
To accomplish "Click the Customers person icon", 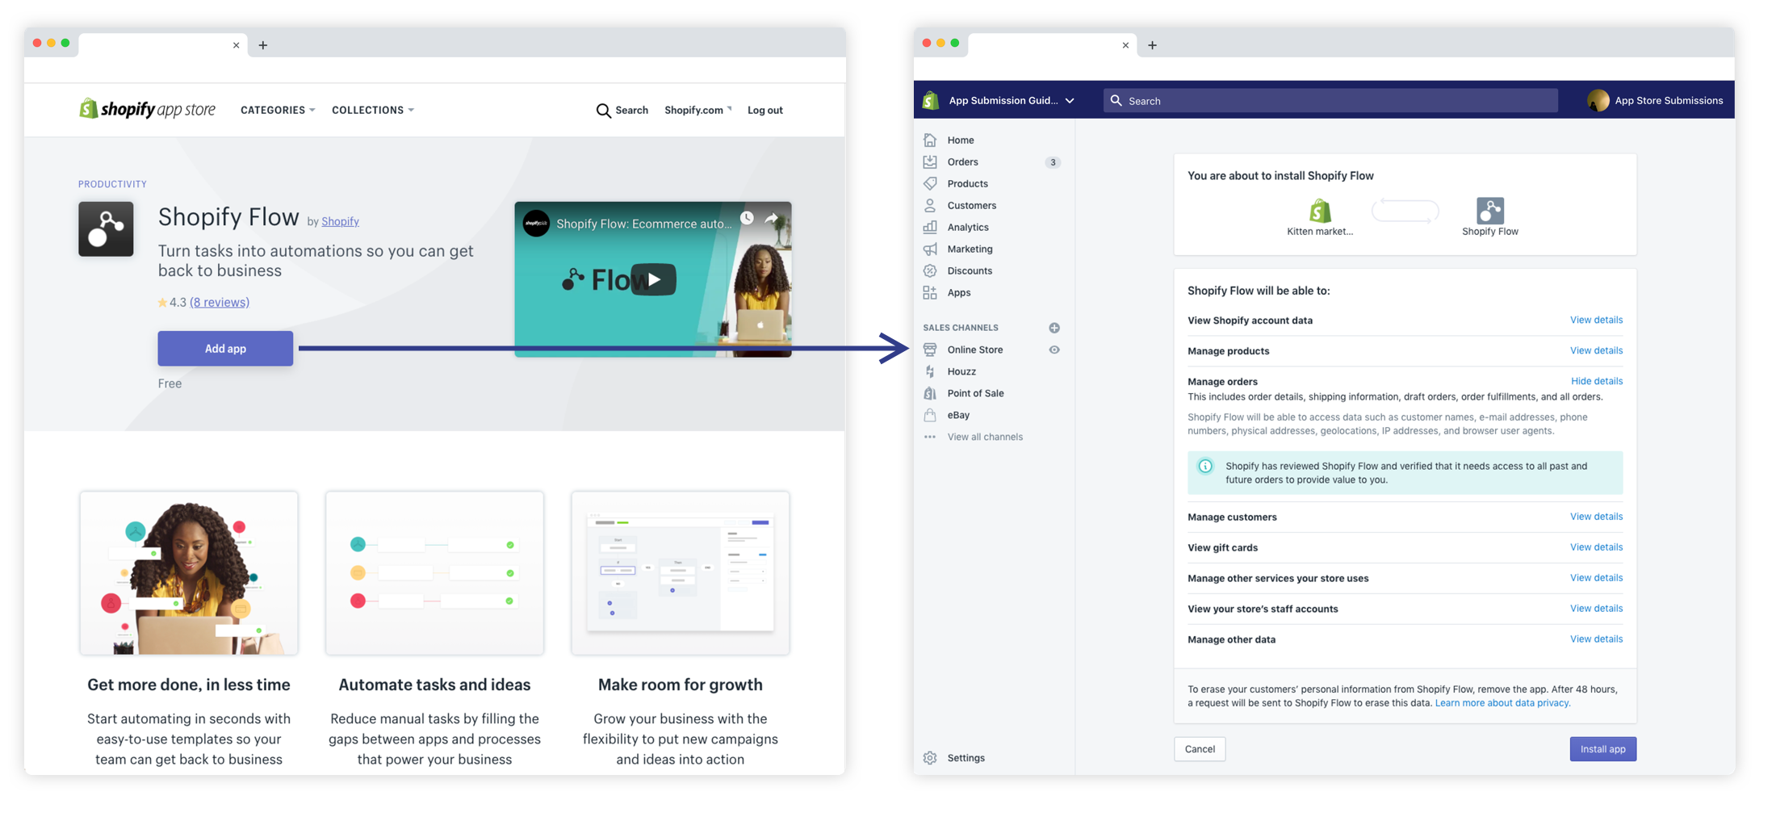I will tap(930, 205).
